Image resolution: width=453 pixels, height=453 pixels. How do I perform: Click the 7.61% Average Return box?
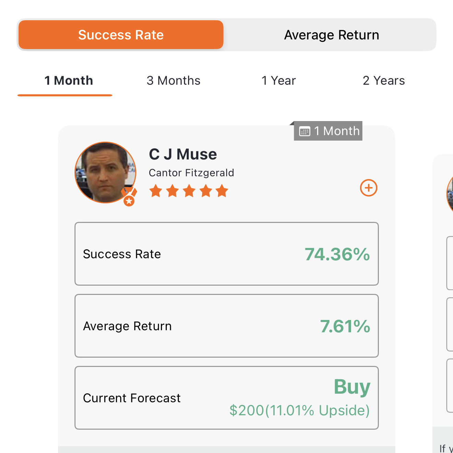click(x=226, y=326)
